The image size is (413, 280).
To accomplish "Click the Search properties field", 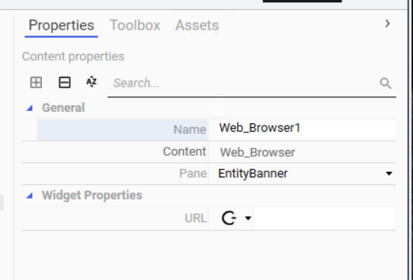I will (244, 83).
